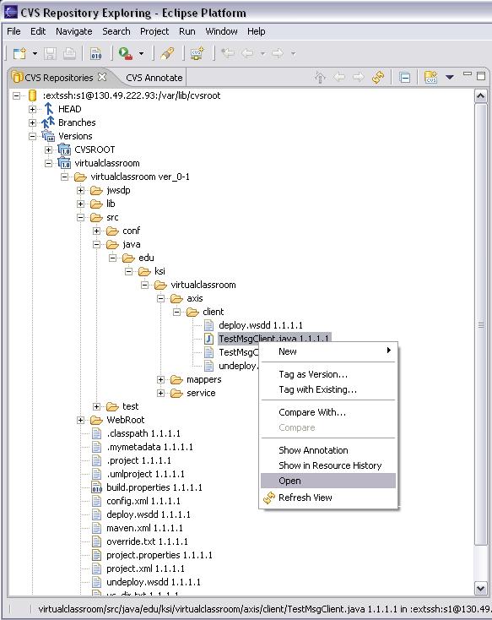
Task: Click the Forward navigation toolbar arrow
Action: (278, 53)
